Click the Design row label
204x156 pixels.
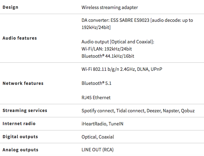click(10, 7)
